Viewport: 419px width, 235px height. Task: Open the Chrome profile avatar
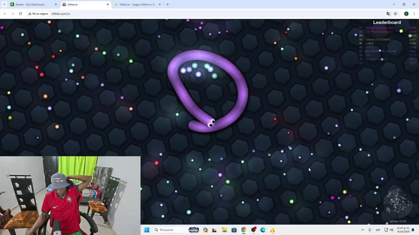click(406, 14)
